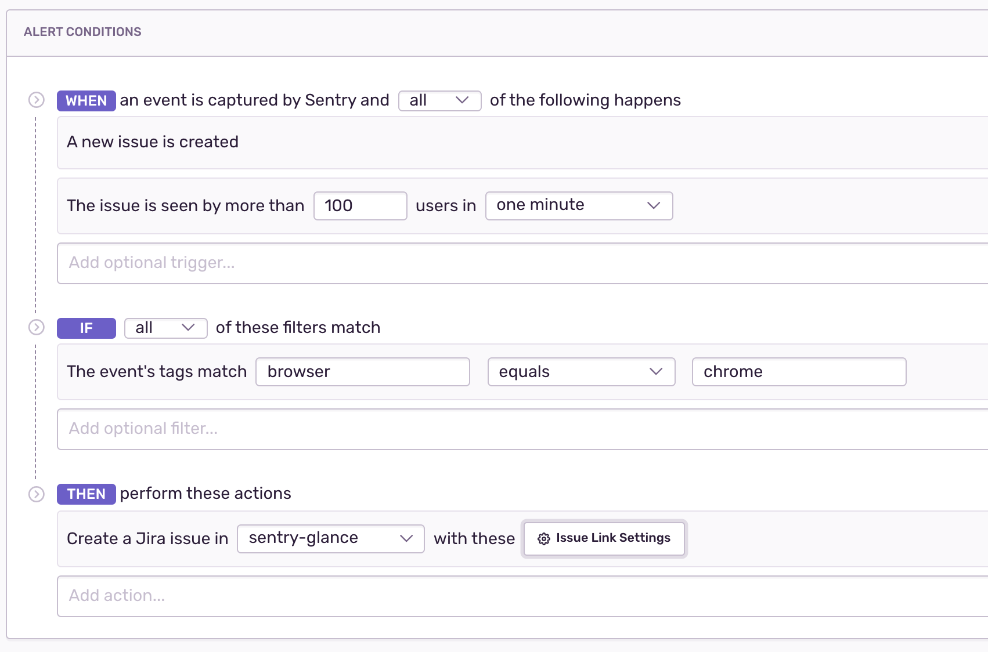Click the purple WHEN badge
The width and height of the screenshot is (988, 652).
pos(86,100)
